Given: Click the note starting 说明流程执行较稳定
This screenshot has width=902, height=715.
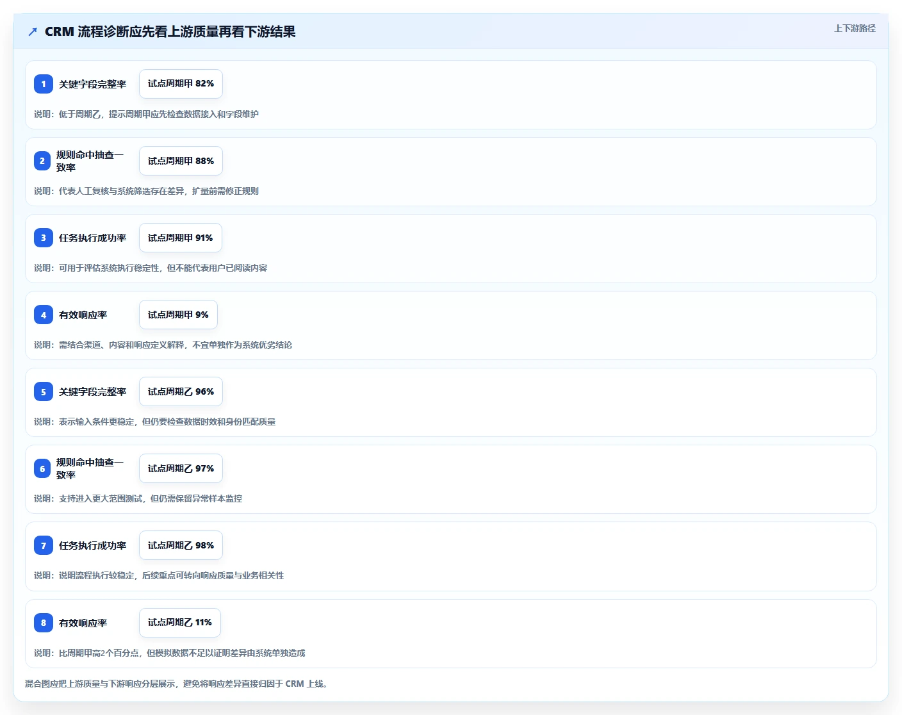Looking at the screenshot, I should tap(159, 575).
